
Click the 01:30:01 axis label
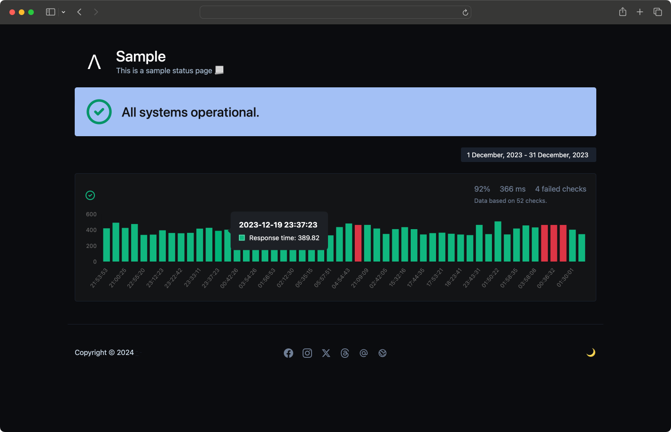tap(565, 278)
